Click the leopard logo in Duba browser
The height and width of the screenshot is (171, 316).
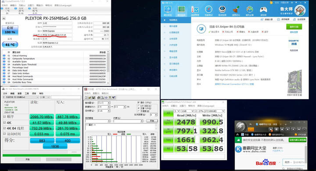click(241, 126)
